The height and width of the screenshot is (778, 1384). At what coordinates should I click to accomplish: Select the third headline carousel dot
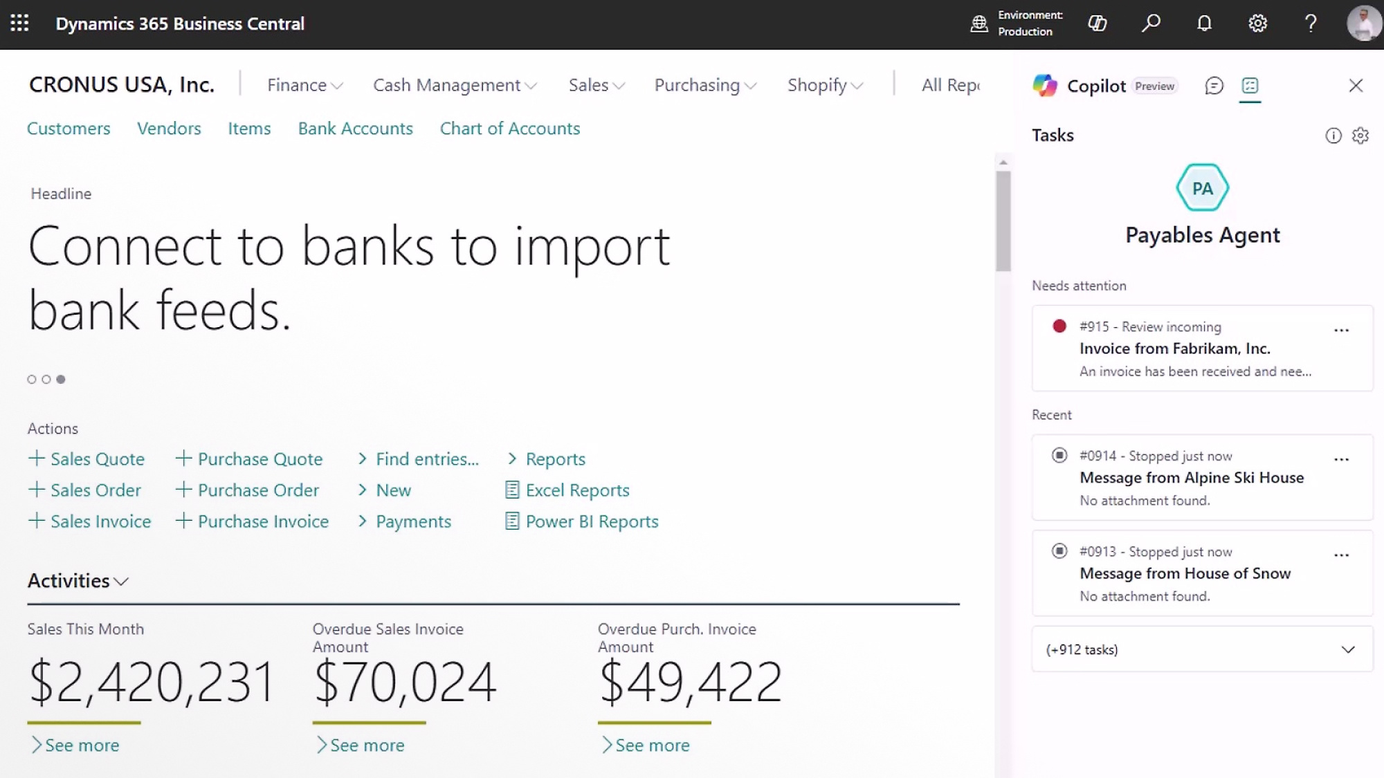point(61,379)
